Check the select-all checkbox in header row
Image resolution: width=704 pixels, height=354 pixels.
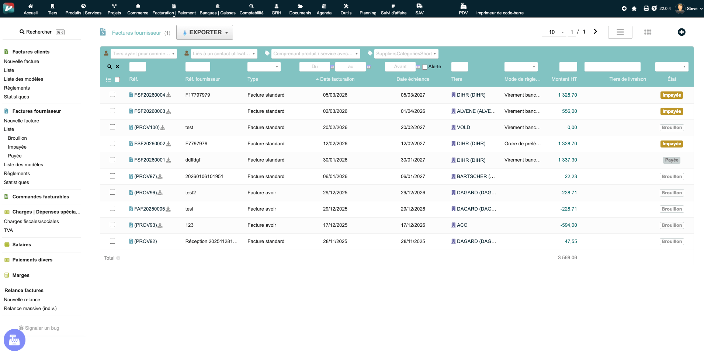click(x=117, y=80)
